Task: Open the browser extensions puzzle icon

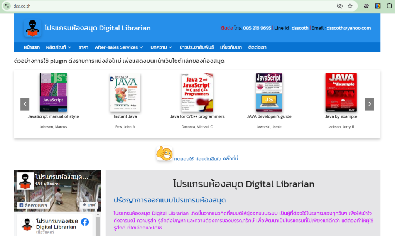Action: coord(390,6)
